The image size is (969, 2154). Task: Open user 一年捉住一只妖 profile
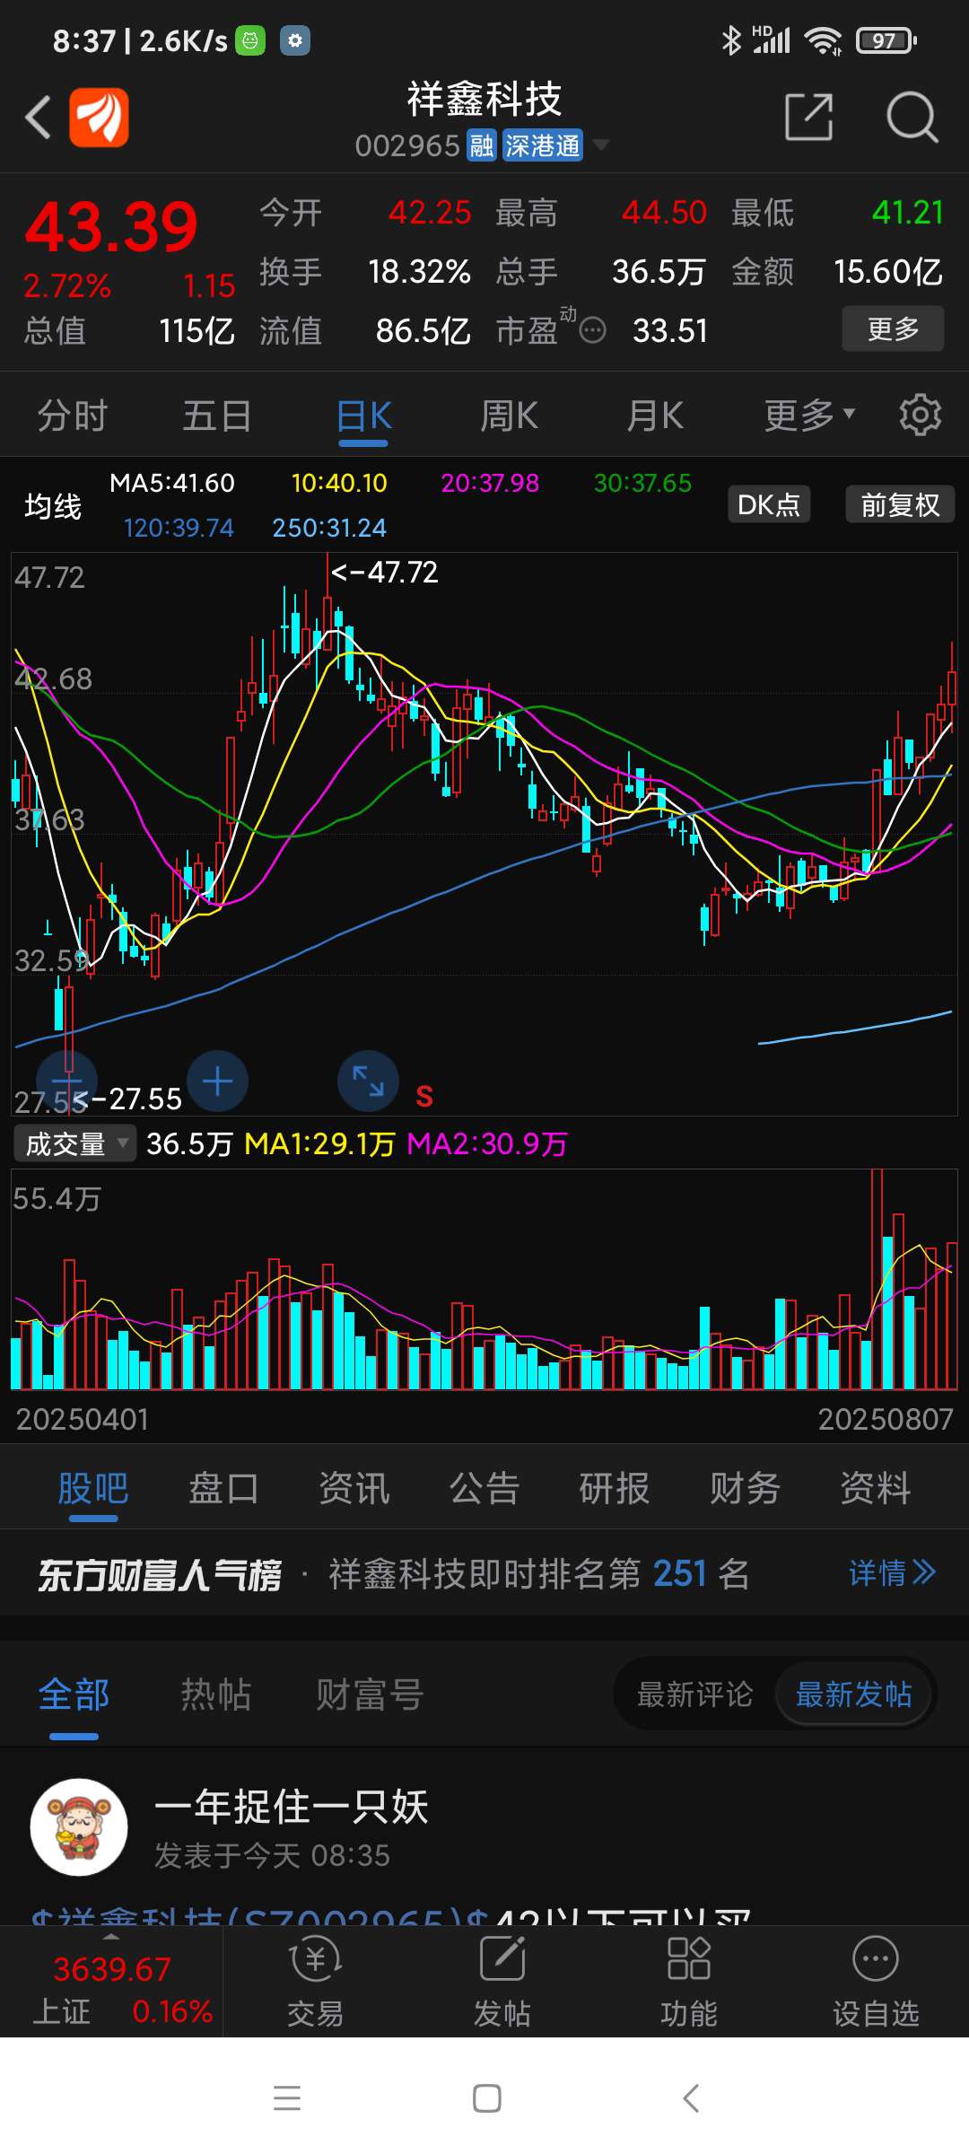click(x=291, y=1806)
